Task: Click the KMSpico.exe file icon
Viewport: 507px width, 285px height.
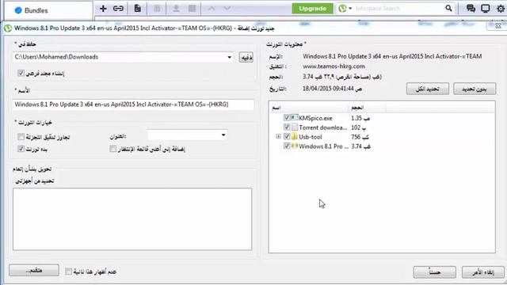Action: 294,118
